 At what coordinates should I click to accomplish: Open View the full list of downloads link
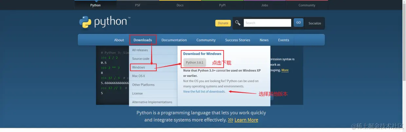(204, 92)
